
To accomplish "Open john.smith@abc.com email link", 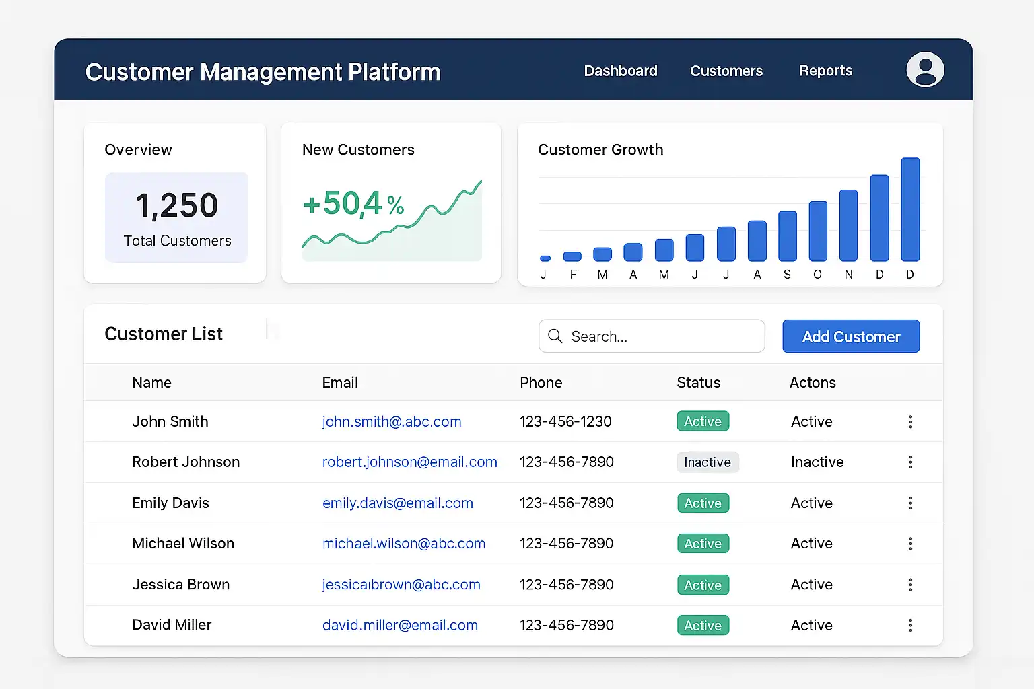I will point(391,422).
